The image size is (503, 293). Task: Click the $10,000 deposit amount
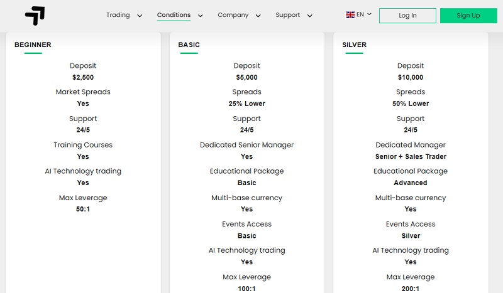(x=411, y=77)
